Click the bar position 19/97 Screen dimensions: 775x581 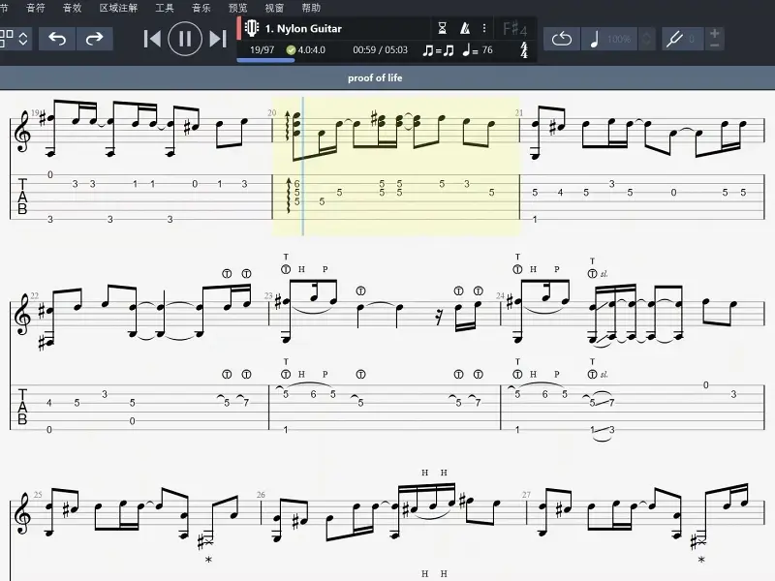pyautogui.click(x=262, y=50)
